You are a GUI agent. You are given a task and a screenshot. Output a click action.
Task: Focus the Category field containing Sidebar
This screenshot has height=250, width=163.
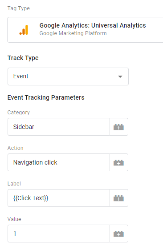point(59,127)
